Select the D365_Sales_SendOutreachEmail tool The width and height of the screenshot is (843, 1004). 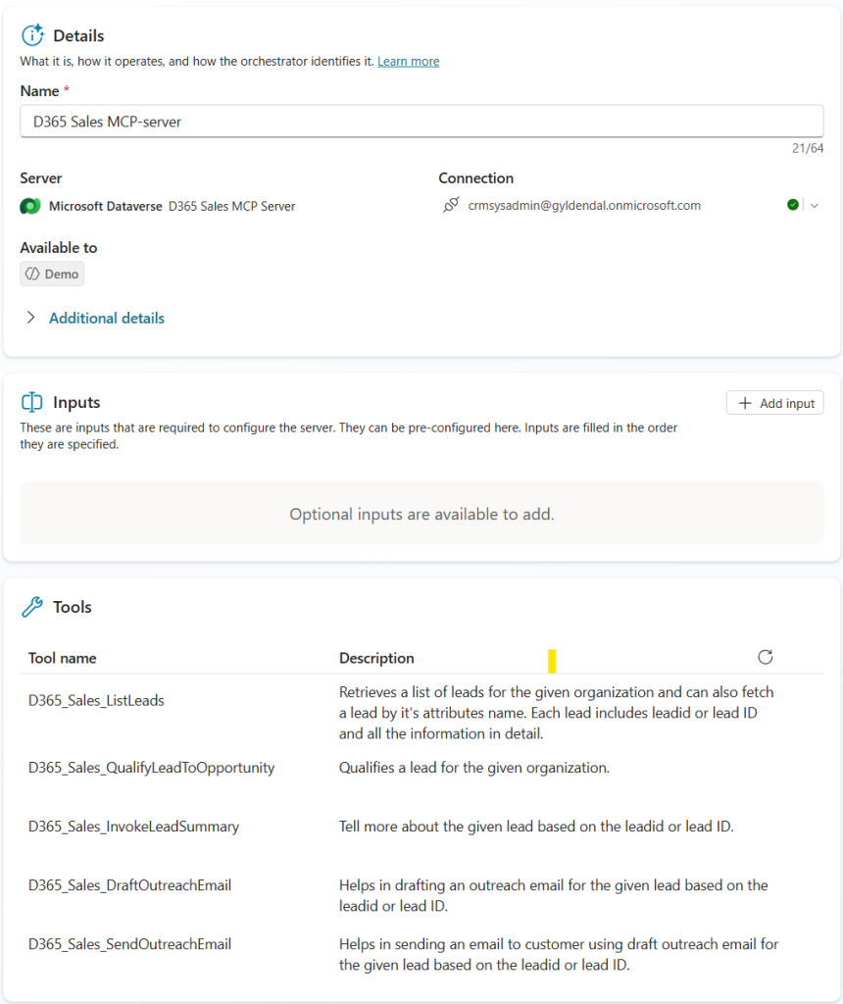[129, 944]
